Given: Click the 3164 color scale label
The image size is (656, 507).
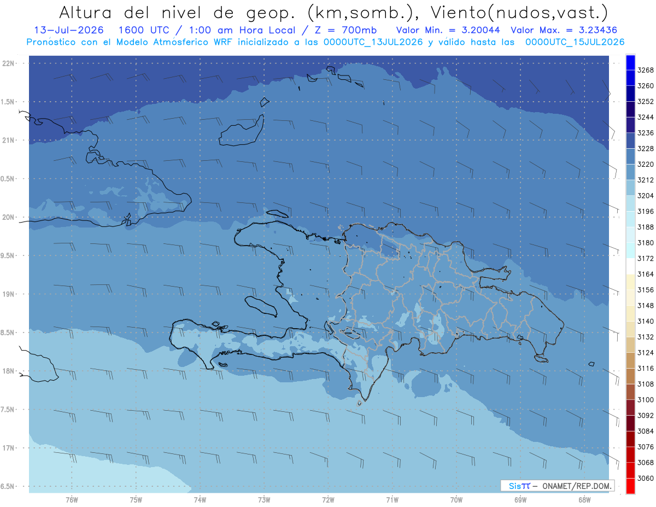Looking at the screenshot, I should point(645,274).
